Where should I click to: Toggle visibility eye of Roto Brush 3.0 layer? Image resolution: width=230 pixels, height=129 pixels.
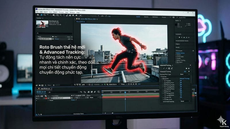click(37, 98)
